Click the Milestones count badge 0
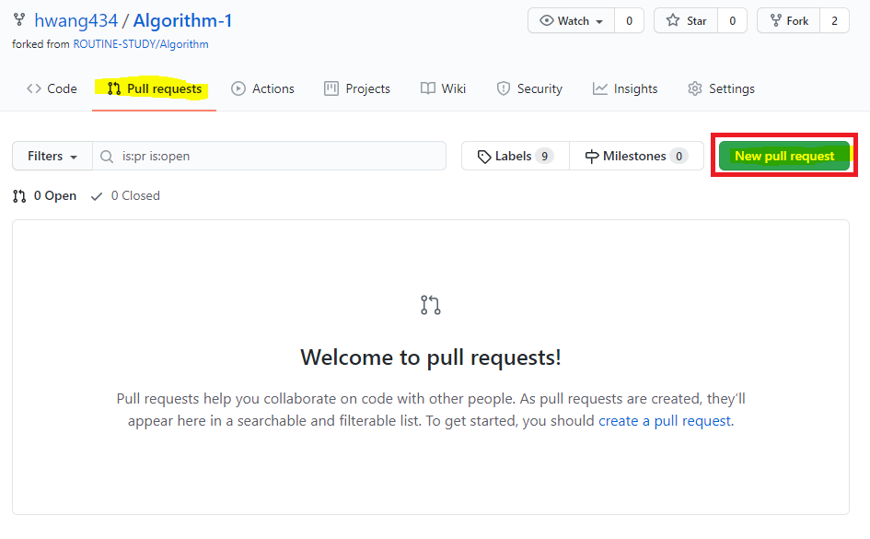 tap(679, 157)
